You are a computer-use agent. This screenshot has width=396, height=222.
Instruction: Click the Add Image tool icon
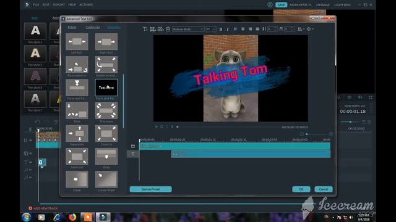tap(161, 29)
